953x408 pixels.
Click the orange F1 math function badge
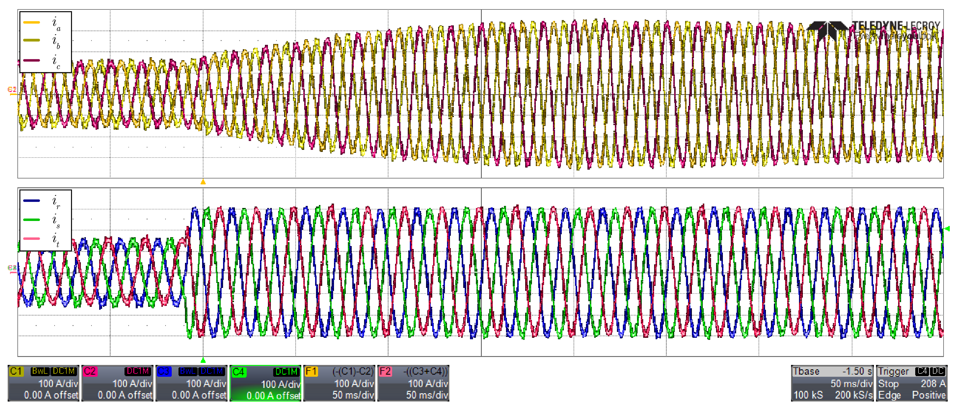click(x=312, y=371)
